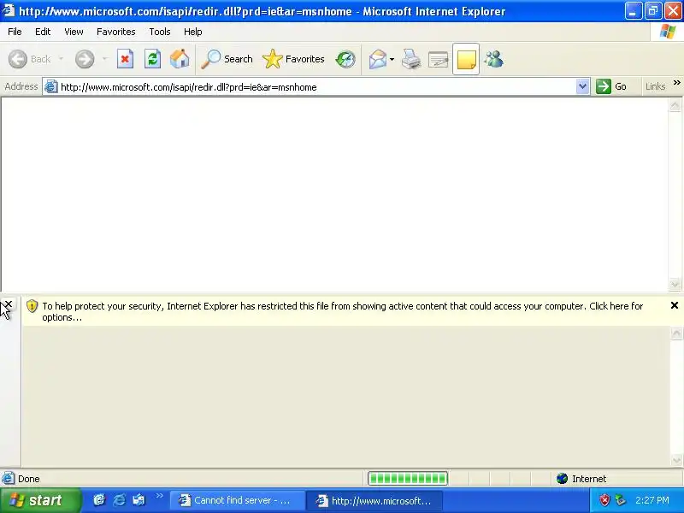684x513 pixels.
Task: Open the Help menu
Action: [x=193, y=32]
